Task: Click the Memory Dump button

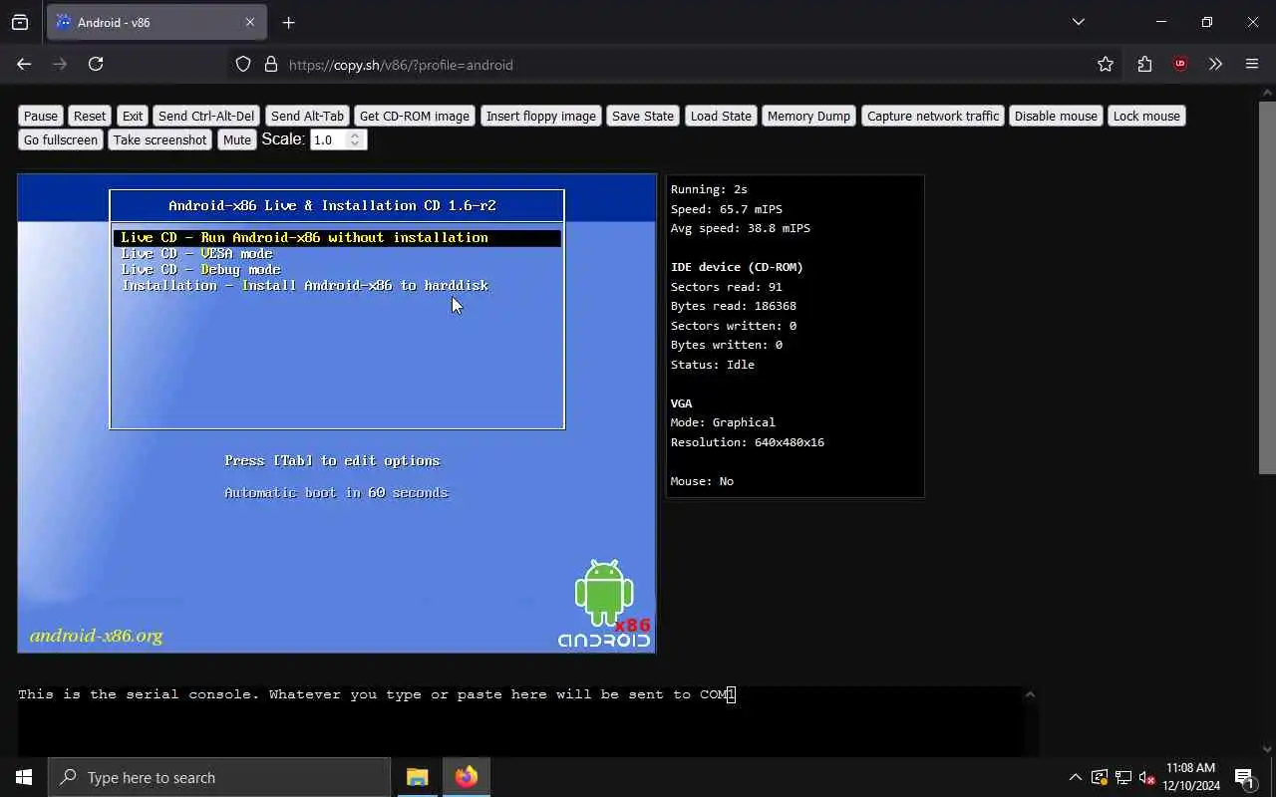Action: pyautogui.click(x=808, y=116)
